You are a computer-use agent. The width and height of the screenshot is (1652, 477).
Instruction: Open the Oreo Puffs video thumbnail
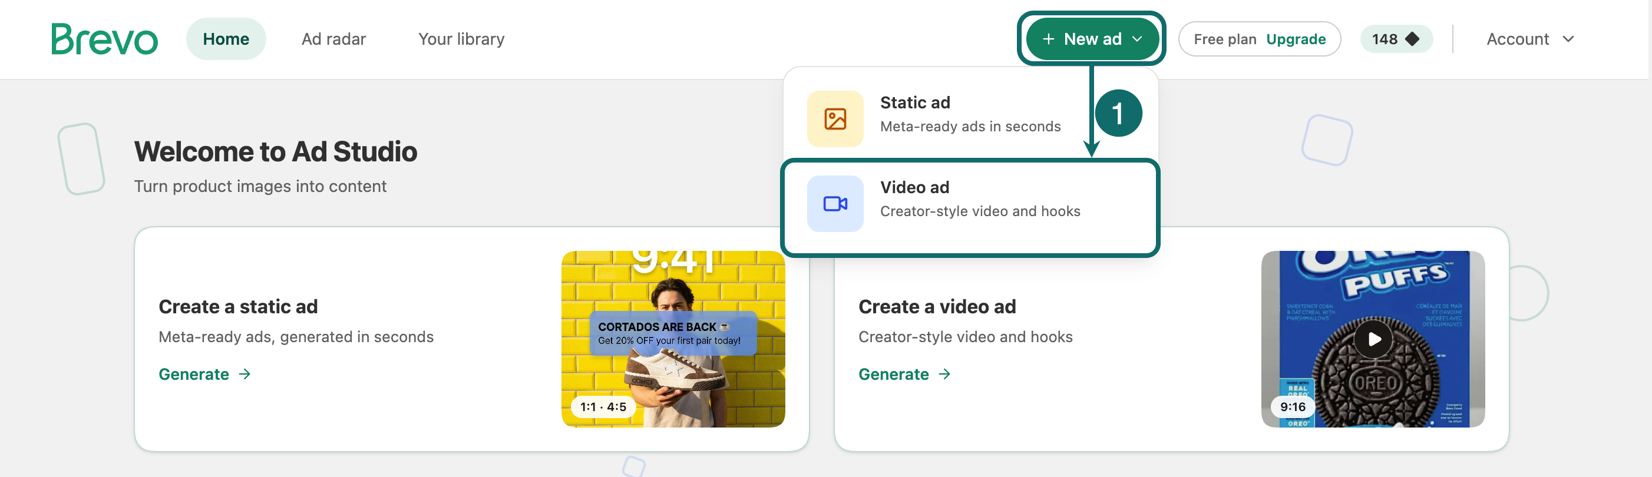coord(1372,339)
